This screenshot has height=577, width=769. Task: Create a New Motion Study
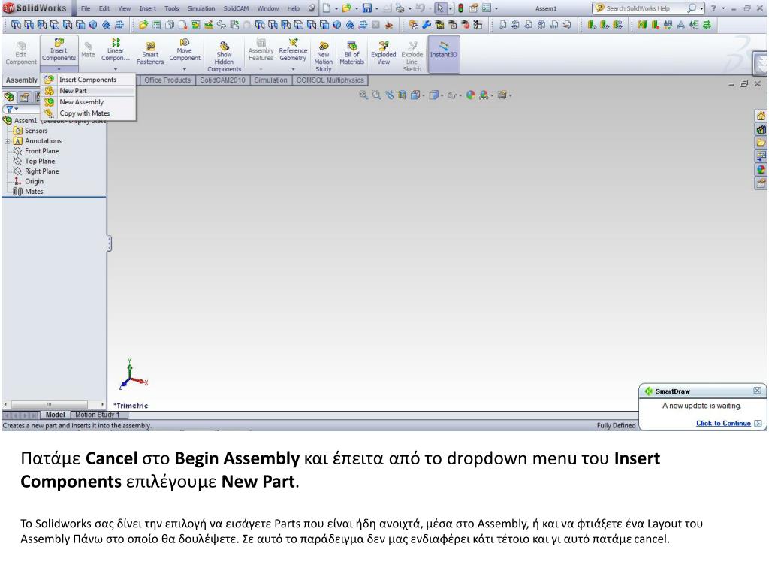point(323,56)
